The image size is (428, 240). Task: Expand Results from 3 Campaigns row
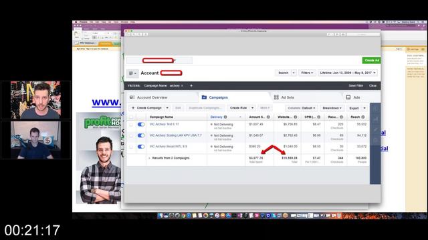tap(149, 158)
